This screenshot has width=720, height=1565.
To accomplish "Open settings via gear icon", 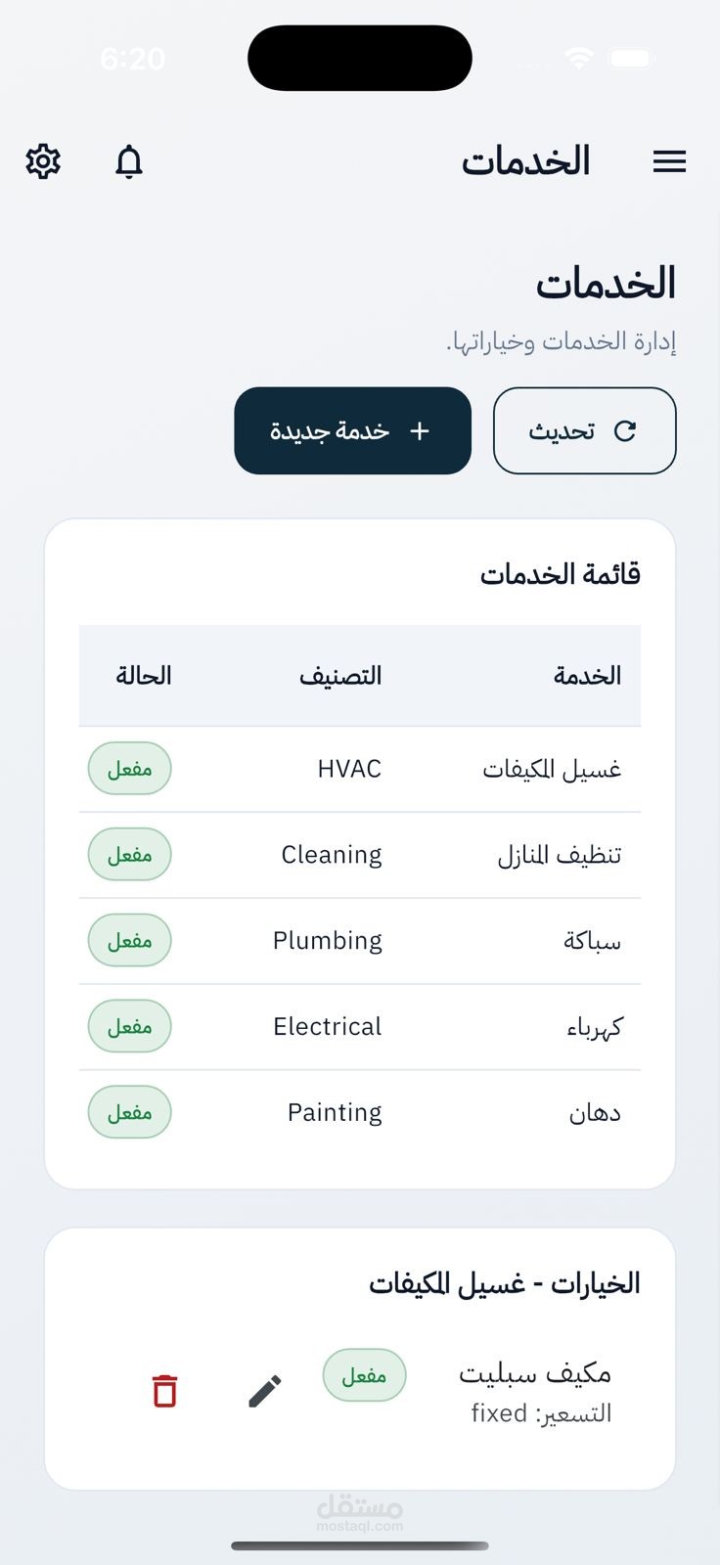I will pos(43,161).
